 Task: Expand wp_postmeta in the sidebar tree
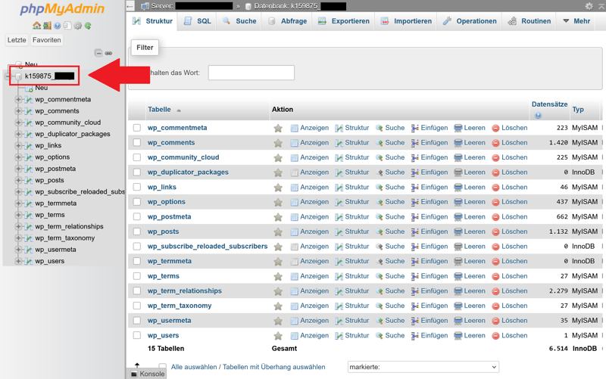(19, 169)
